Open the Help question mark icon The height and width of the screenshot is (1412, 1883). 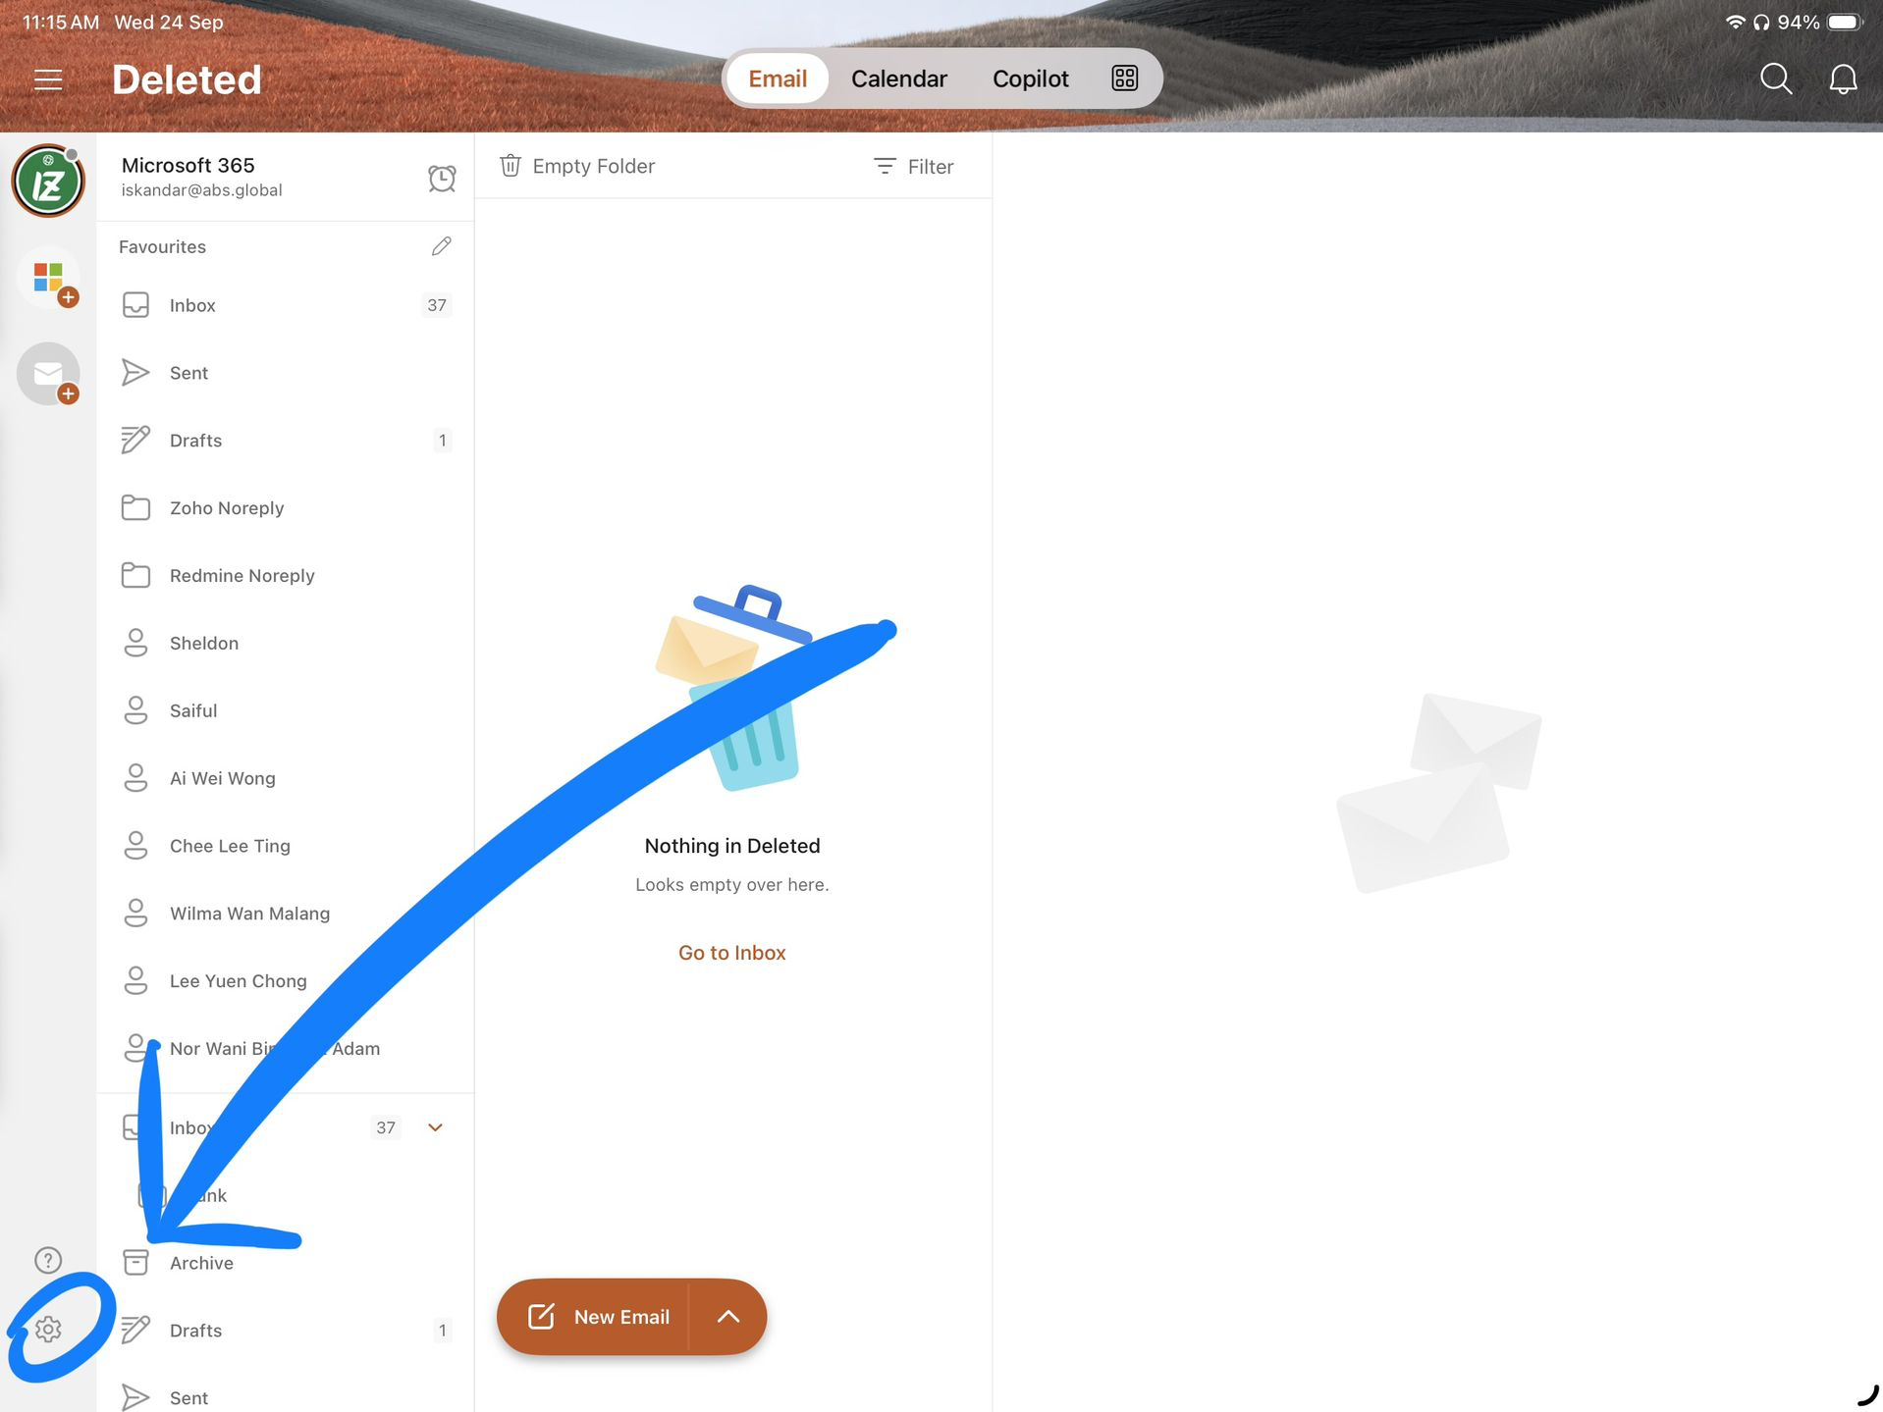48,1260
